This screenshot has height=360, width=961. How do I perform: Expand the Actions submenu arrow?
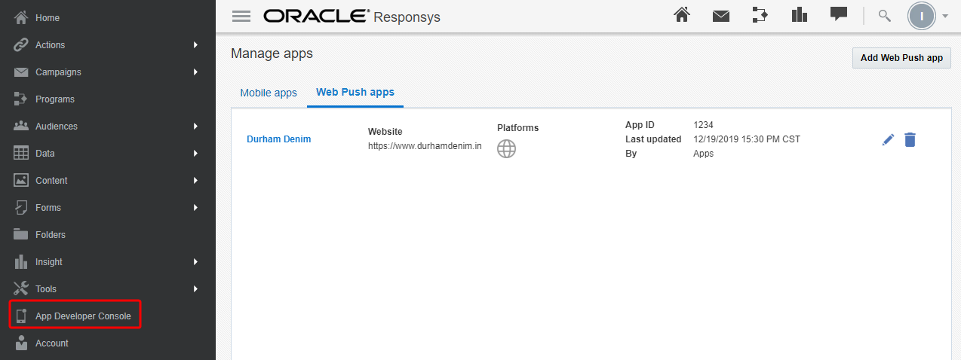195,44
